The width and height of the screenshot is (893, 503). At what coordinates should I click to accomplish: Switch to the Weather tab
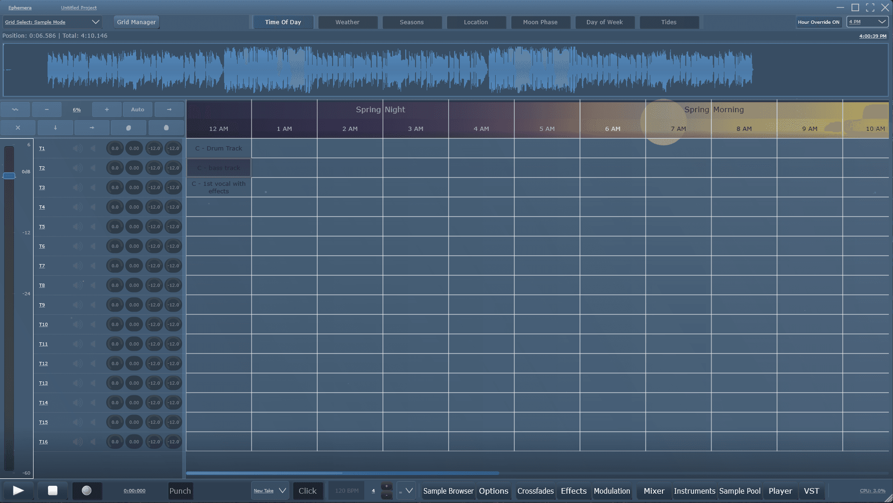[348, 22]
